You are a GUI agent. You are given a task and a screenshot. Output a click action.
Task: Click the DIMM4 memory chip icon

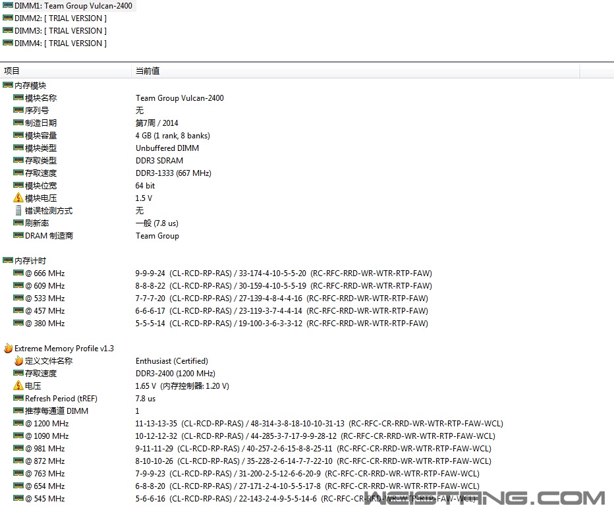[8, 43]
